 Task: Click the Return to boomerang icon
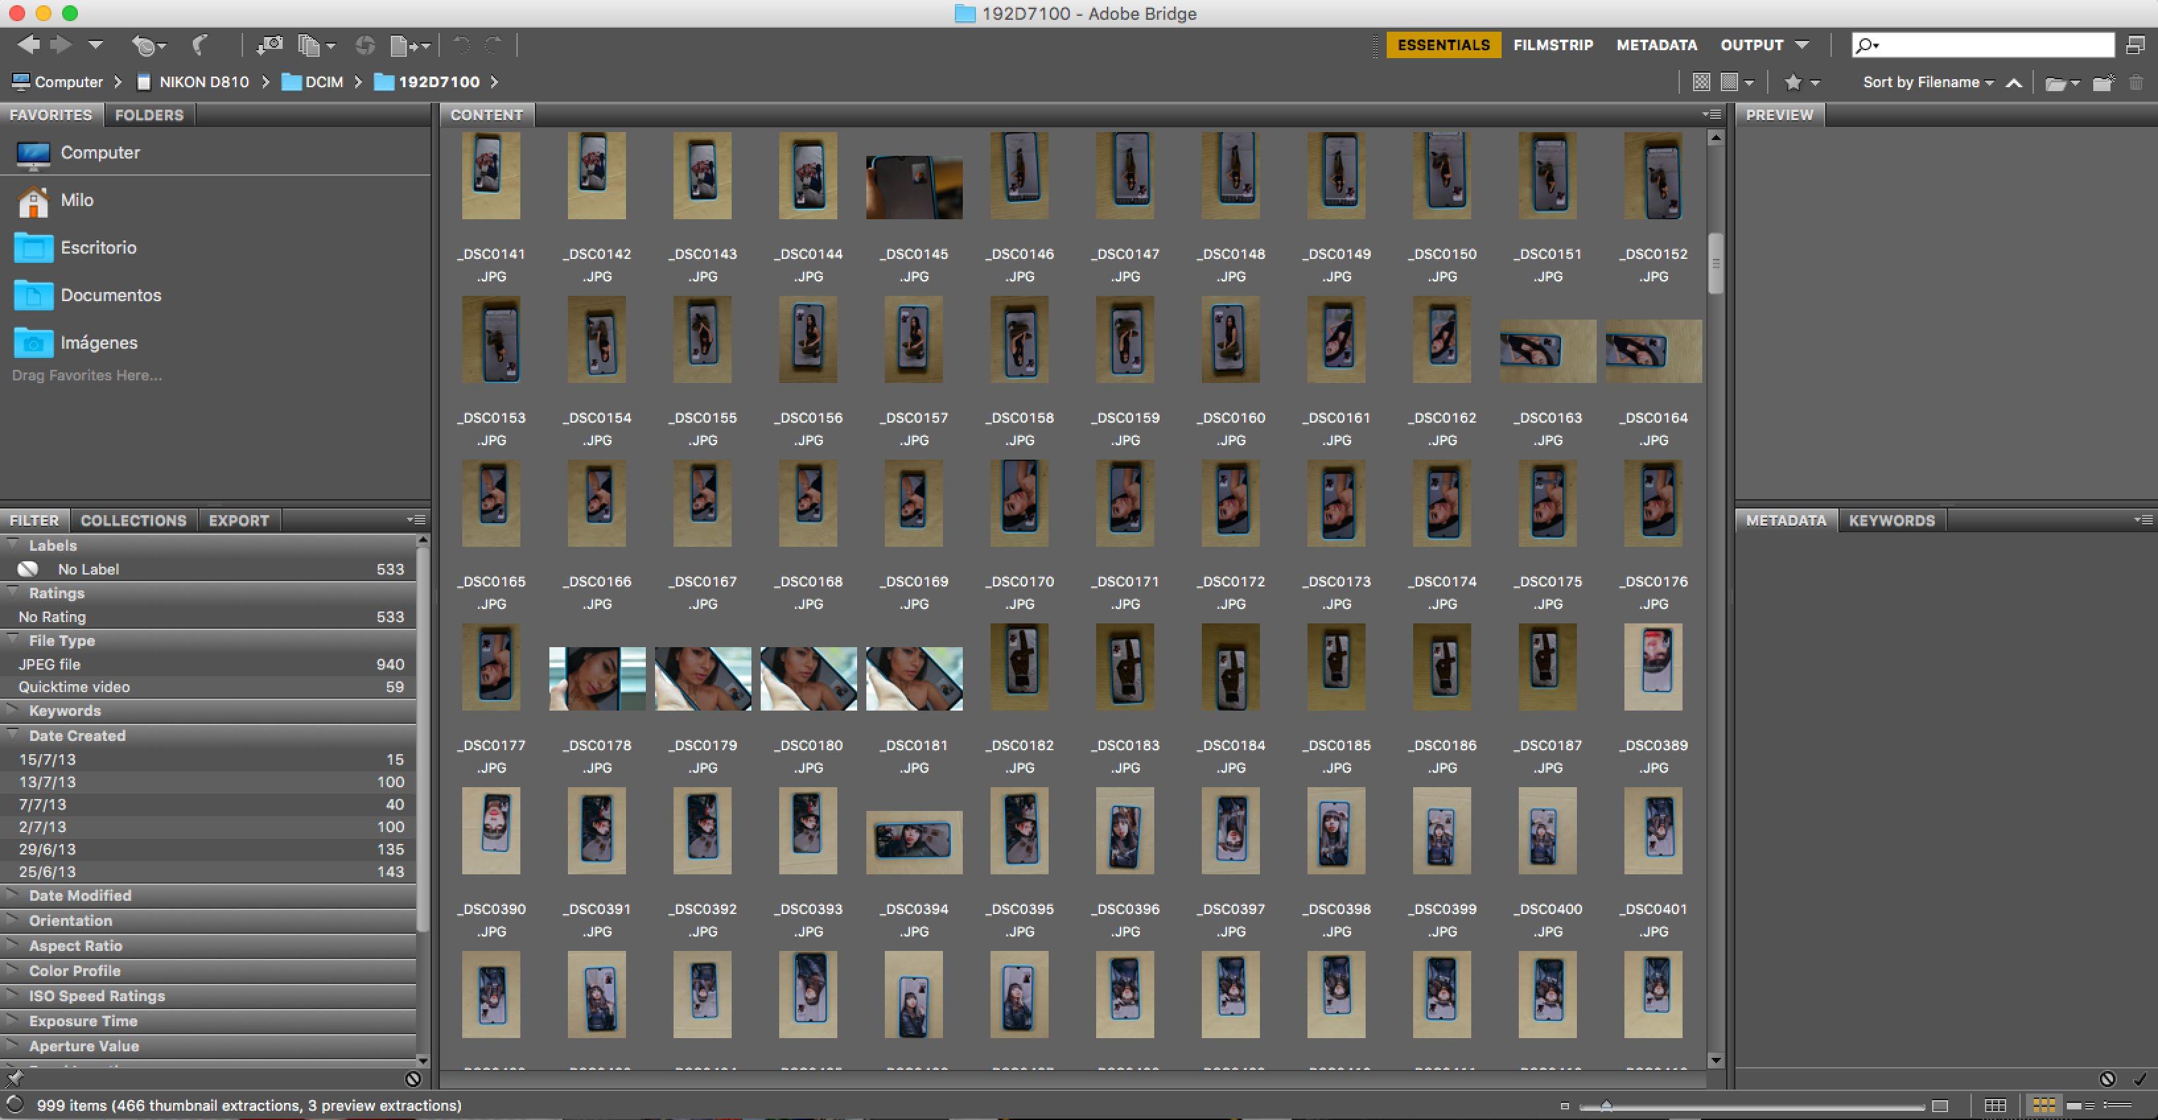200,45
